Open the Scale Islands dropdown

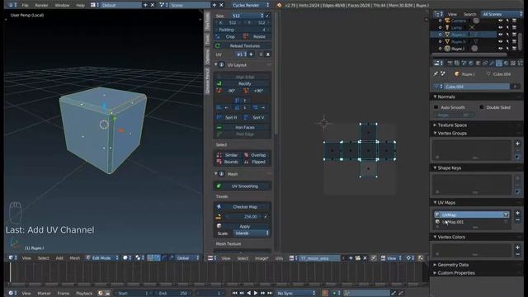click(x=252, y=233)
